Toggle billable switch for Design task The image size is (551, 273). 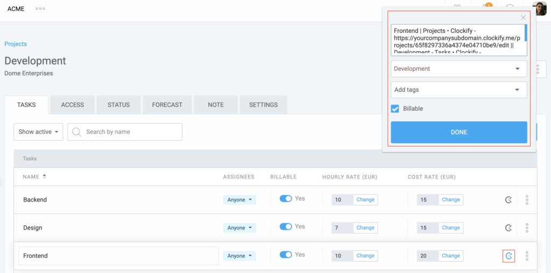(286, 226)
